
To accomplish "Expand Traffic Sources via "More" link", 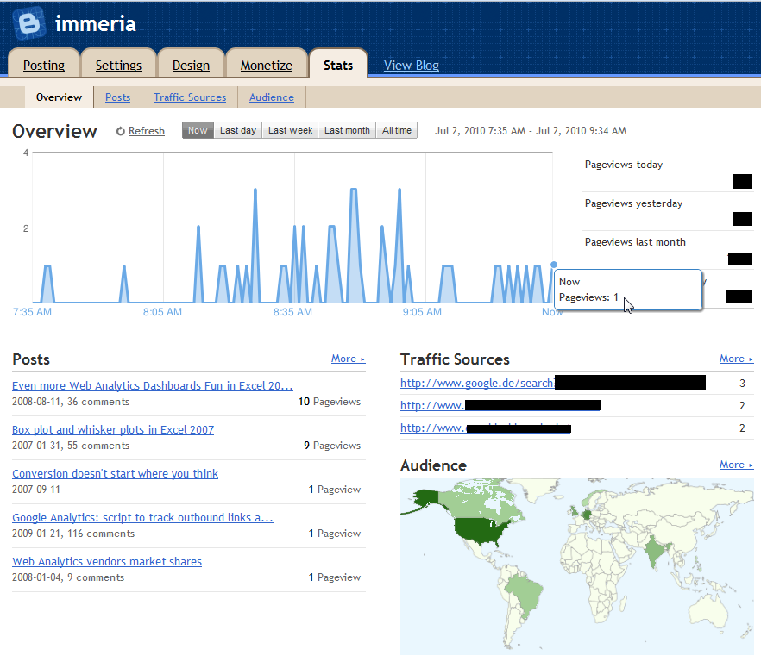I will pos(733,359).
